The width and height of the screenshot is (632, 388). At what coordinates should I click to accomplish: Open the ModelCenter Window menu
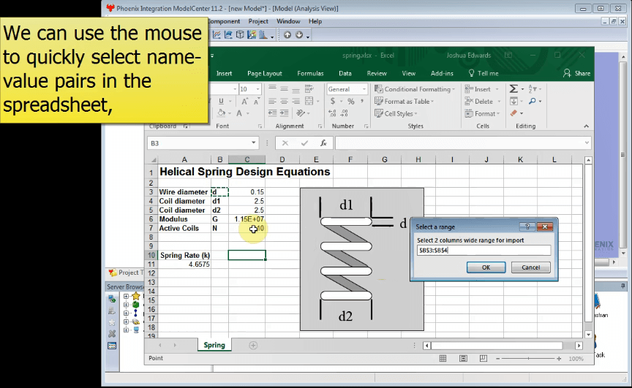[x=288, y=21]
